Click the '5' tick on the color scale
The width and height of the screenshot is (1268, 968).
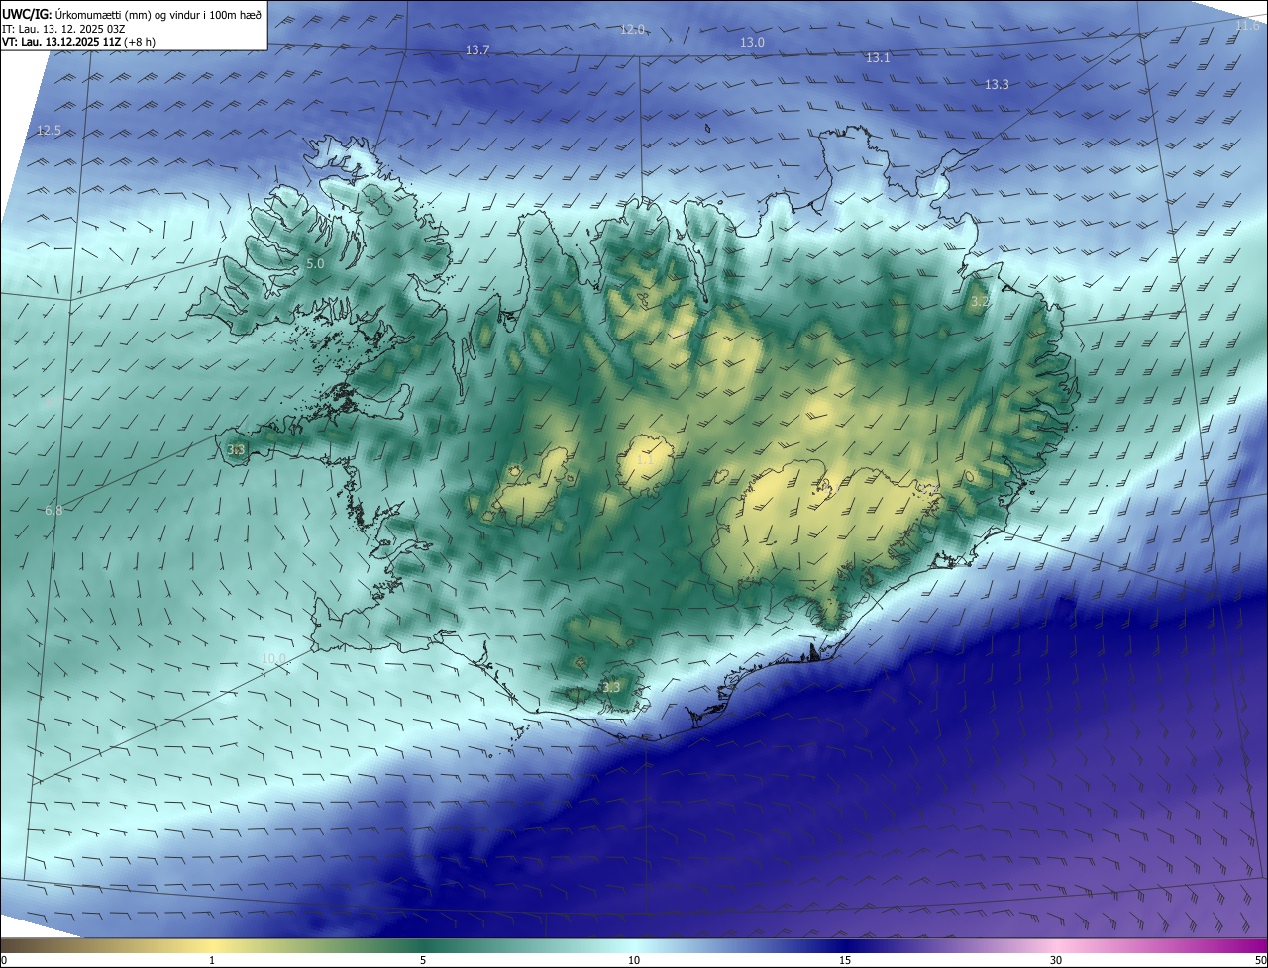pos(423,961)
